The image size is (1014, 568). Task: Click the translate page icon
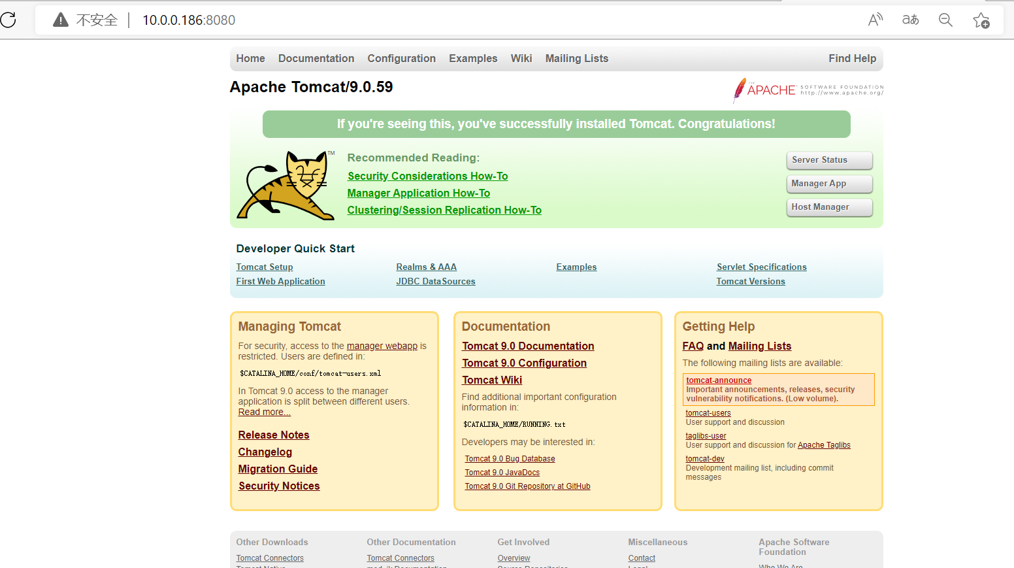coord(910,20)
